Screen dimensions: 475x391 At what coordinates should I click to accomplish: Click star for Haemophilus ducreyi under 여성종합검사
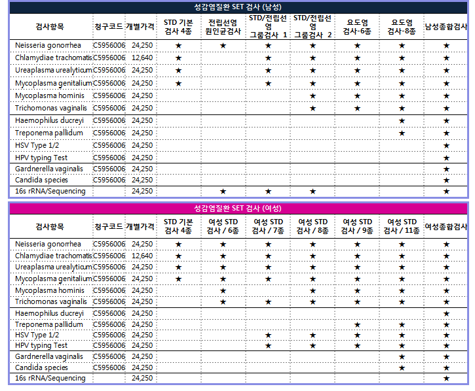tap(446, 314)
